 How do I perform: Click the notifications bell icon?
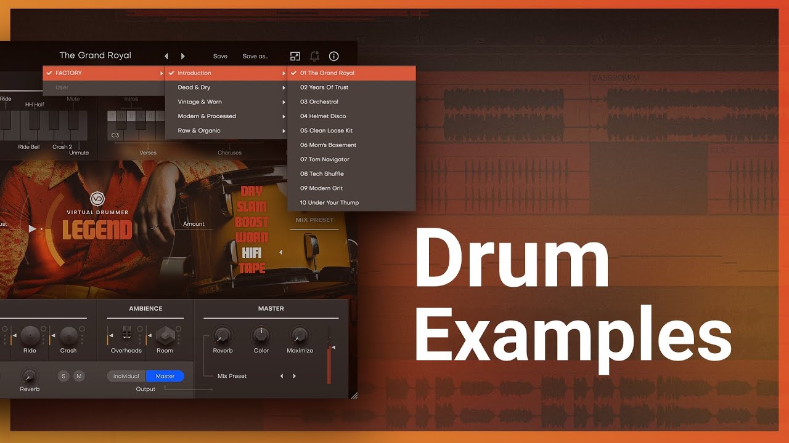coord(314,56)
